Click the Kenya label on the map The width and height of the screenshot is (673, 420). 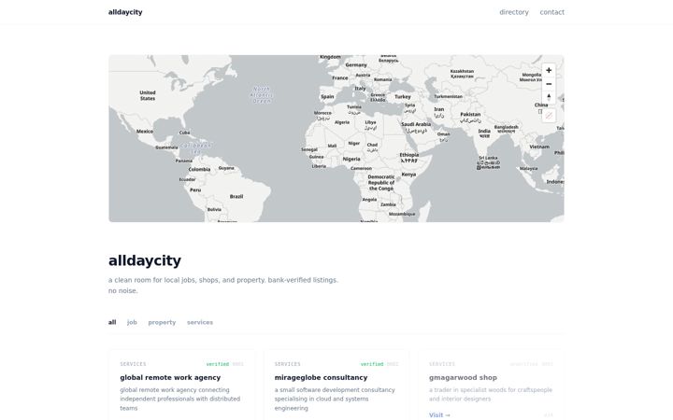(408, 175)
